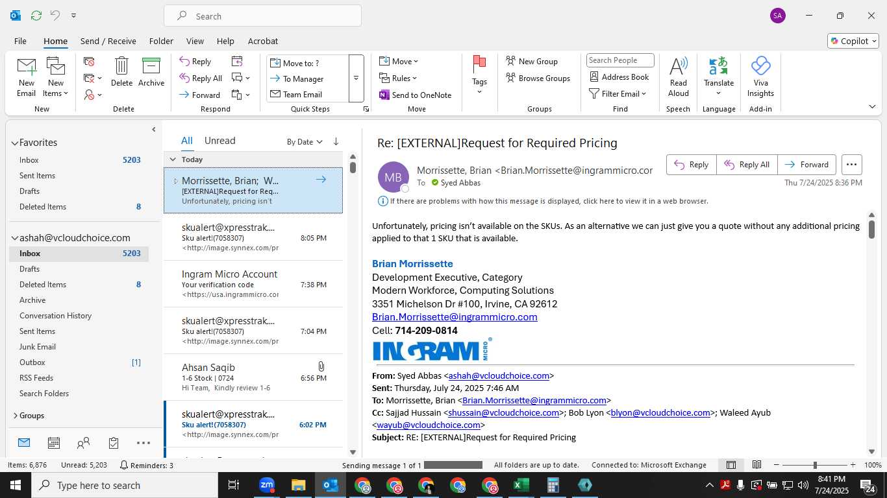
Task: Click Send to OneNote
Action: pyautogui.click(x=416, y=95)
